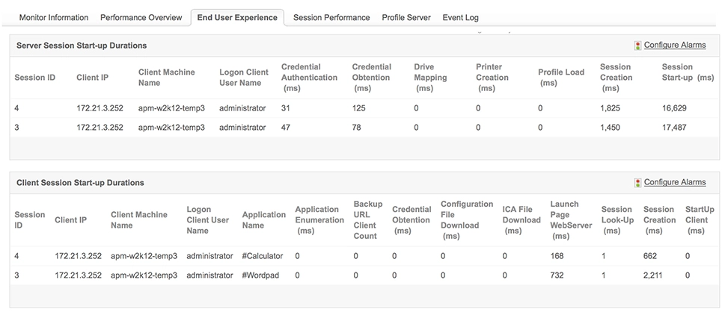Open the Monitor Information tab
722x315 pixels.
tap(53, 17)
